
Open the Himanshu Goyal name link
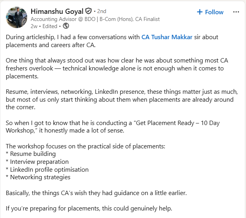pos(57,11)
